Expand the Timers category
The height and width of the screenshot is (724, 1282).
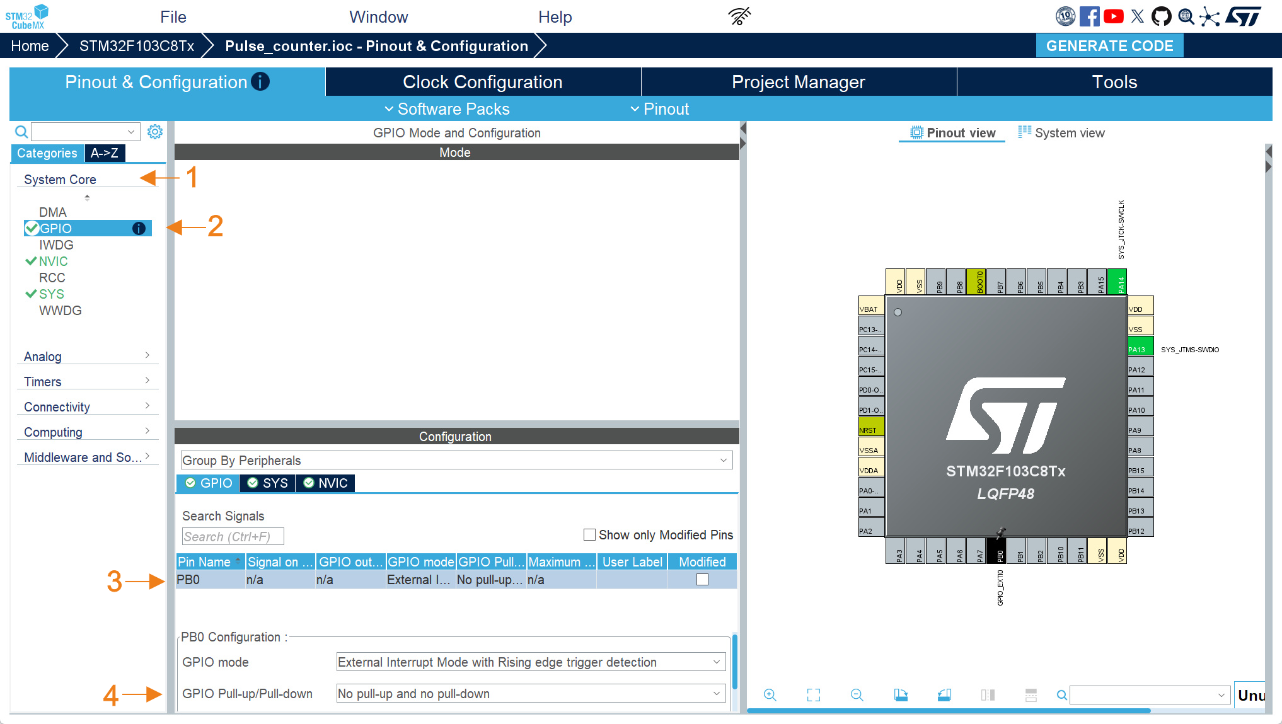point(87,381)
